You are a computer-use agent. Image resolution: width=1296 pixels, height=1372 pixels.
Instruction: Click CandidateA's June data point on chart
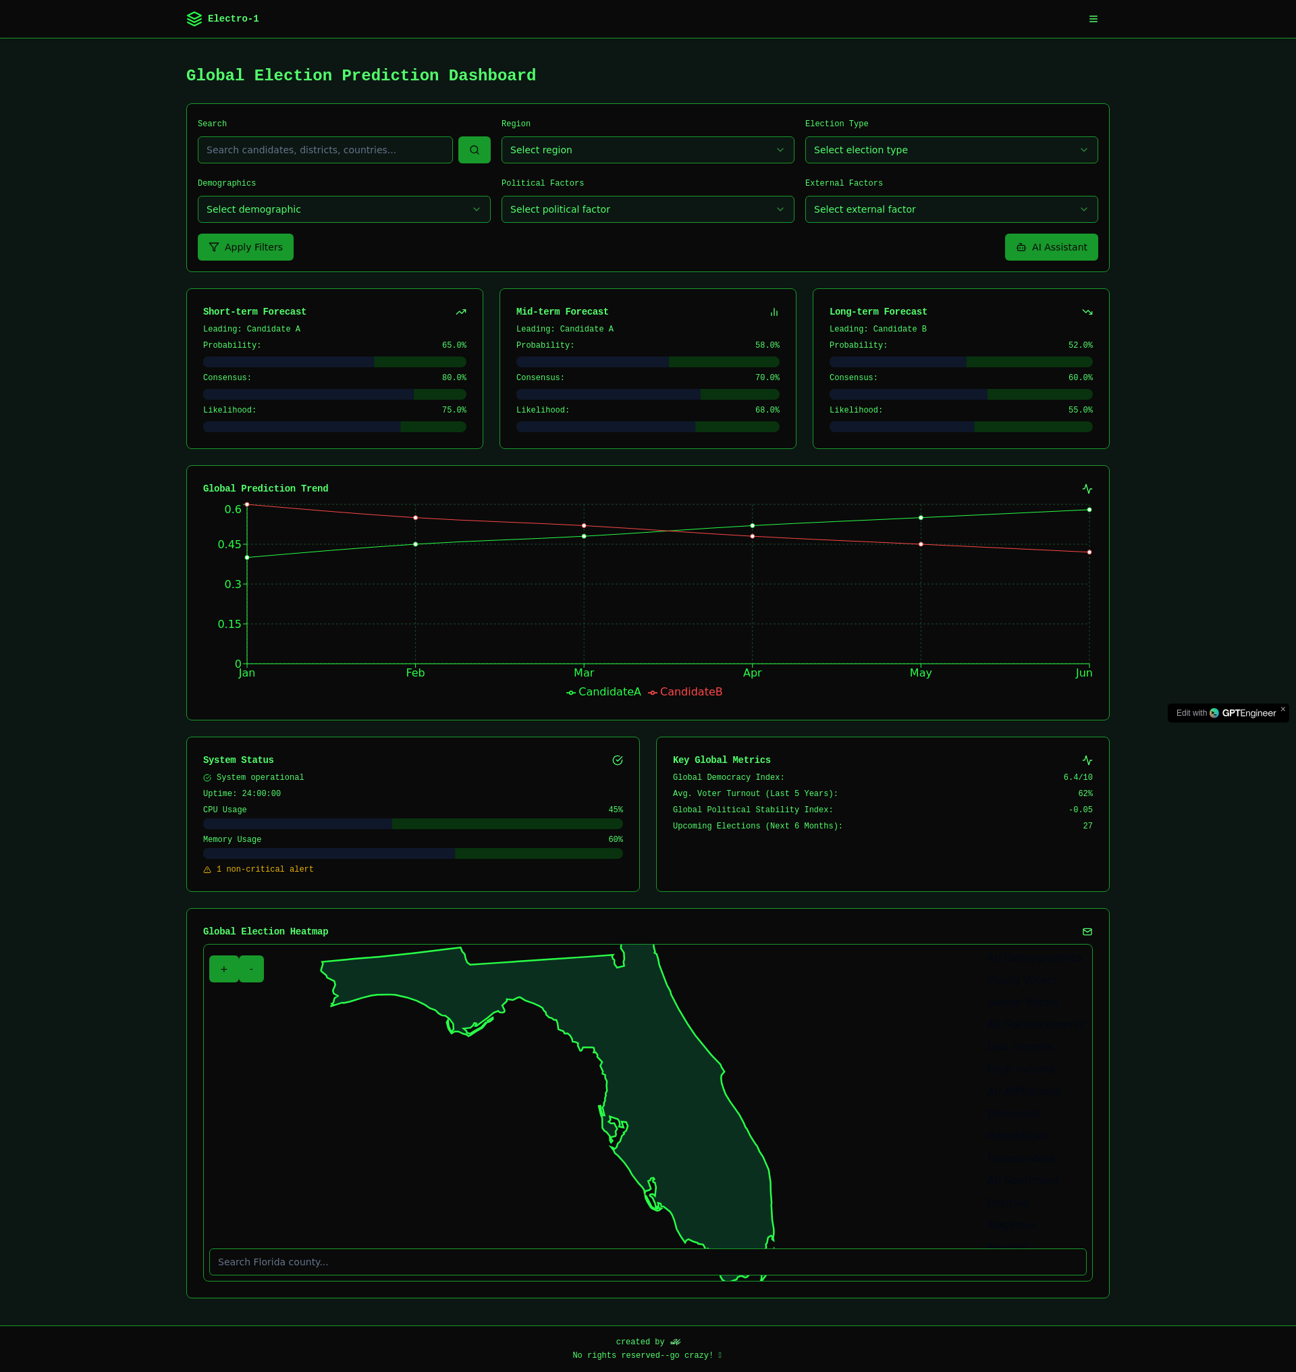pos(1089,510)
